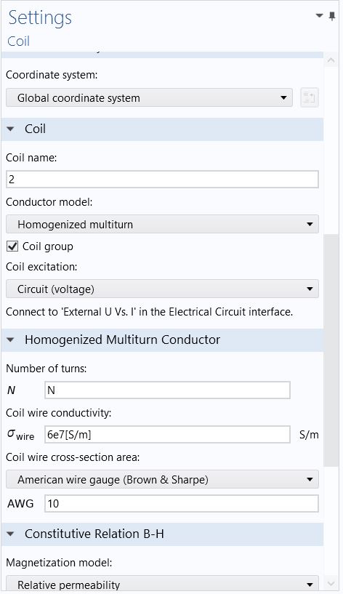Click the scrollbar down arrow
343x594 pixels.
click(331, 584)
